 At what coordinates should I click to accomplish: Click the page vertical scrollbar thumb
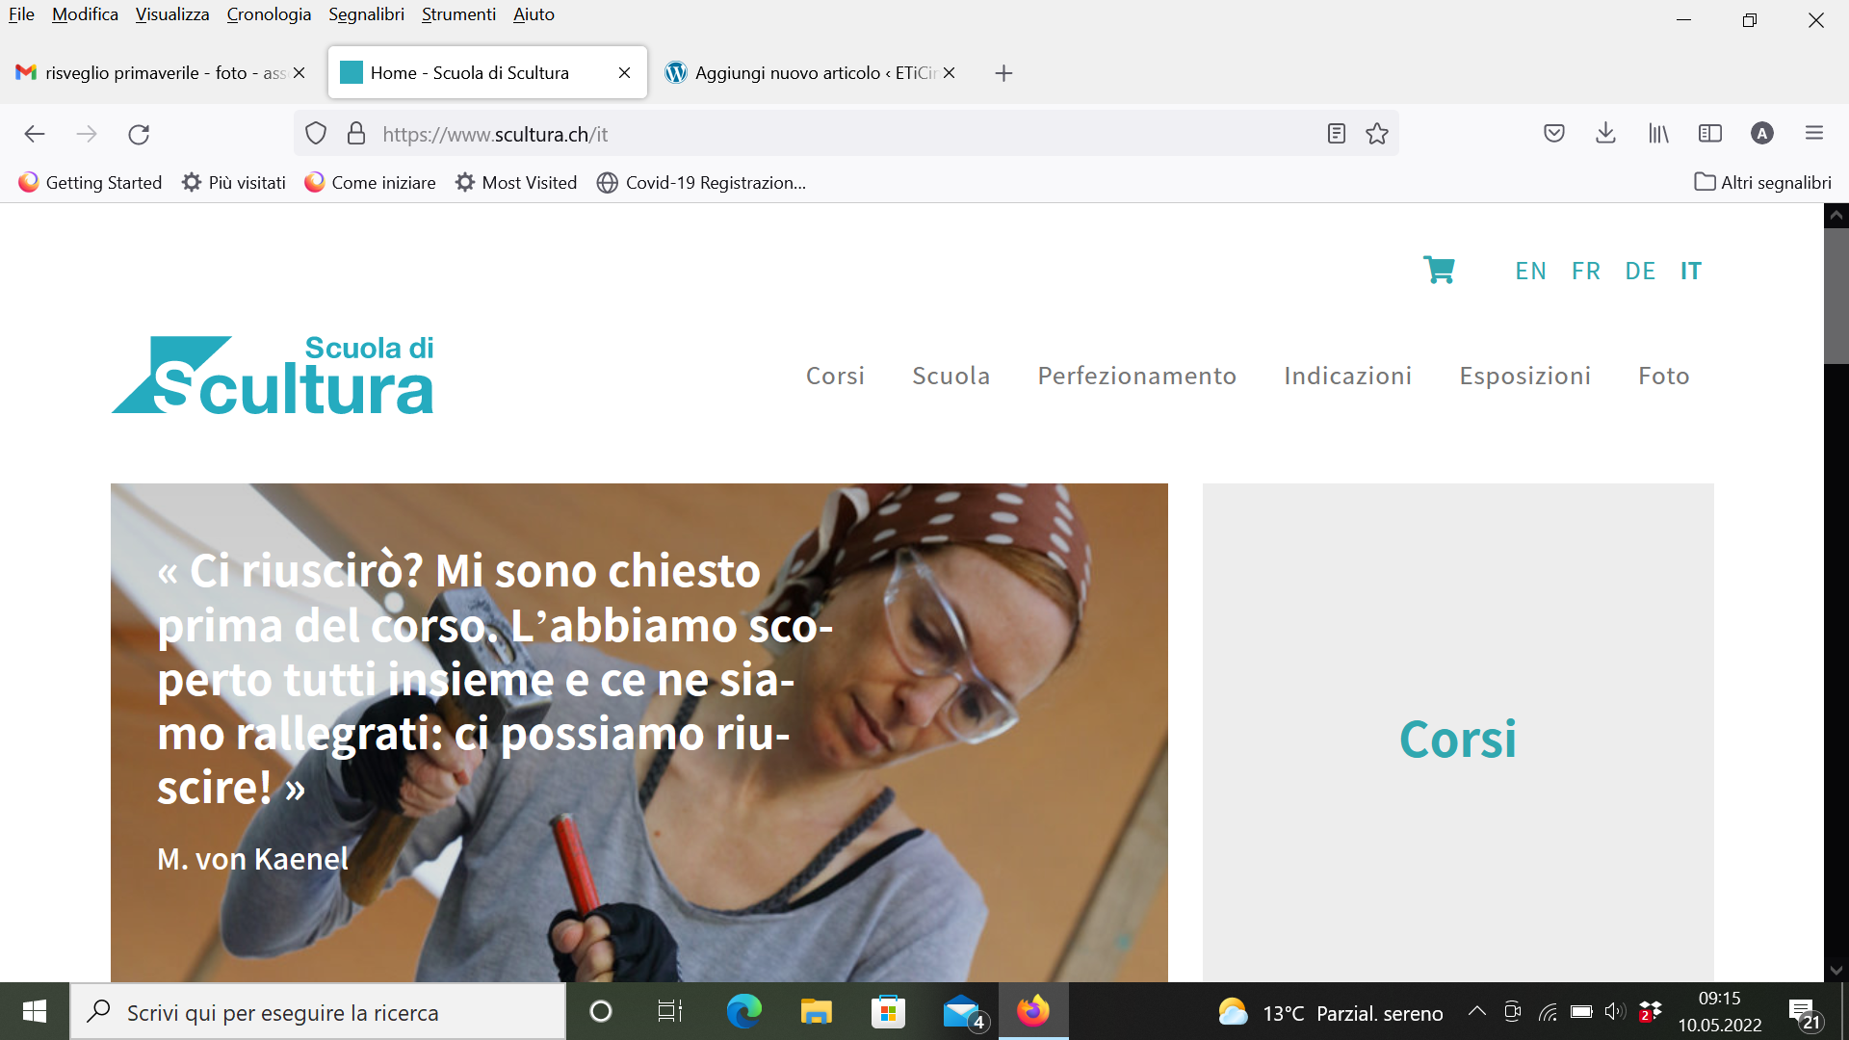click(x=1836, y=296)
